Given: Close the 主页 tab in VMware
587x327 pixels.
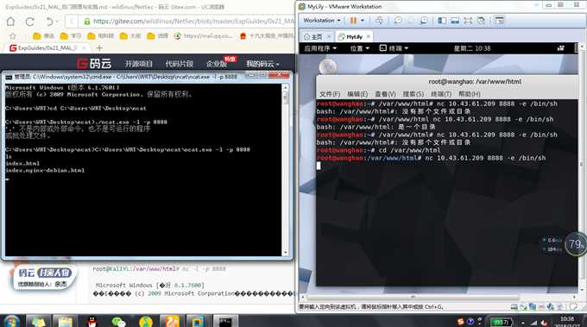Looking at the screenshot, I should [329, 36].
